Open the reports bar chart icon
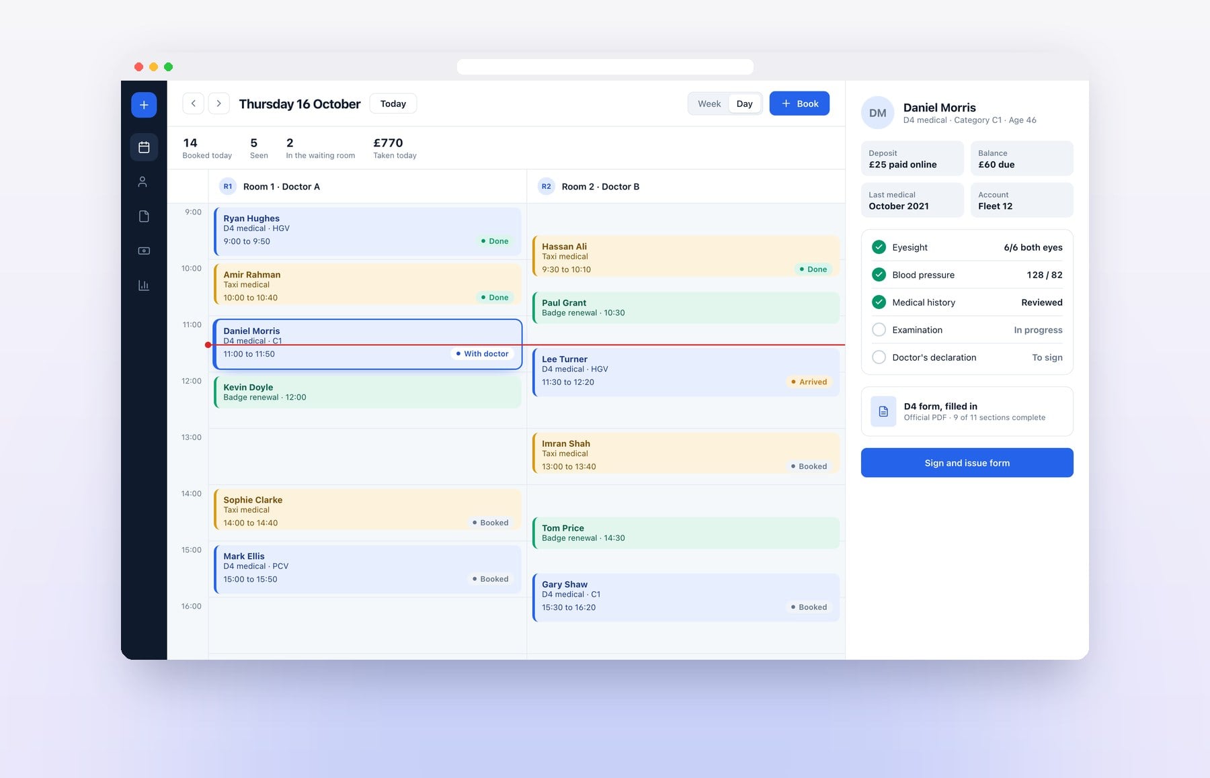Screen dimensions: 1210x778 144,286
